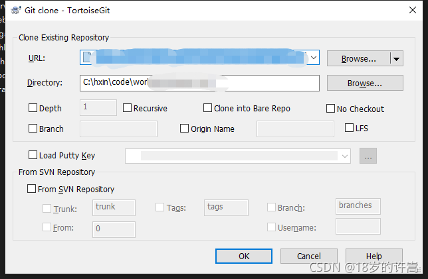Toggle the Username checkbox
Screen dimensions: 428x279
[271, 227]
